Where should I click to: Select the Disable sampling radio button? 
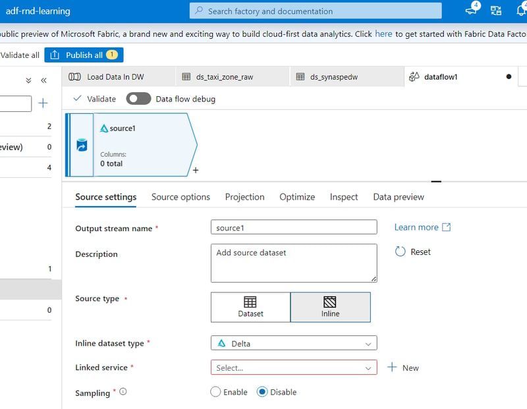tap(262, 392)
